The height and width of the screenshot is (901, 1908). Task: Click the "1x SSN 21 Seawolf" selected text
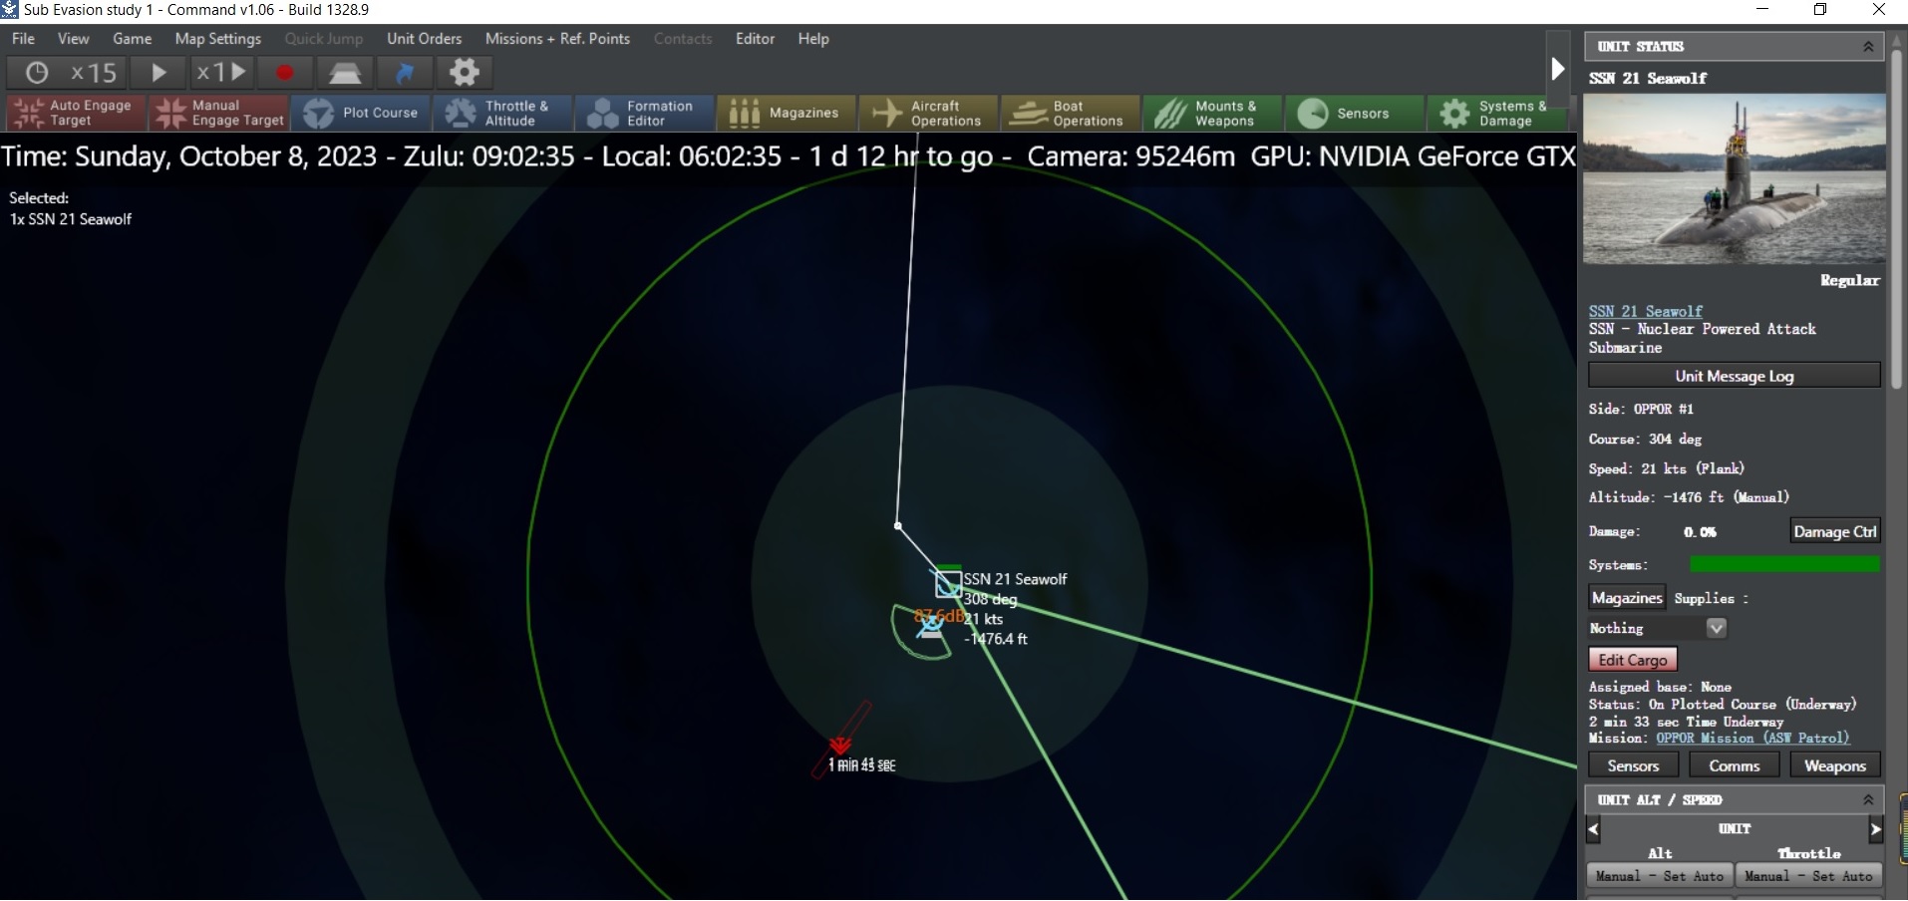(x=71, y=219)
